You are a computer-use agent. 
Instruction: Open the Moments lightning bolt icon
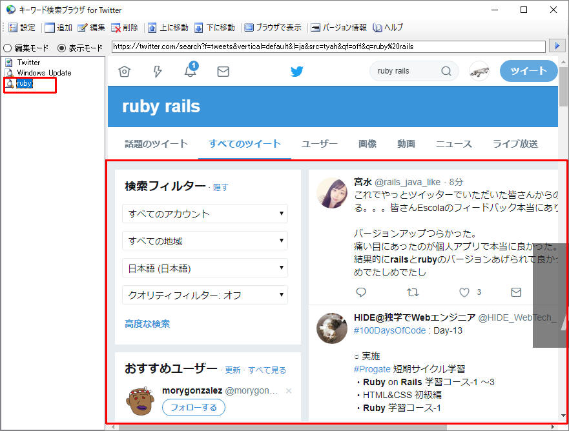157,72
